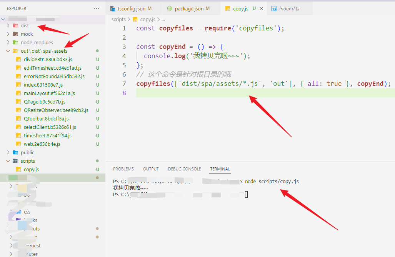Expand the public folder chevron
The height and width of the screenshot is (257, 395).
pyautogui.click(x=8, y=152)
